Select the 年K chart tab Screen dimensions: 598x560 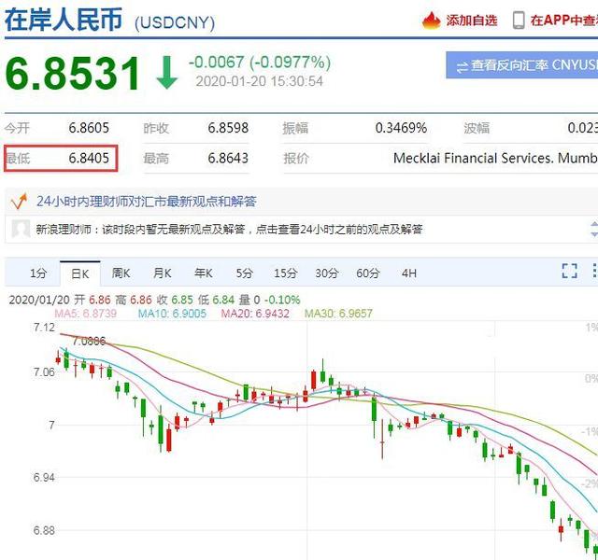coord(204,273)
